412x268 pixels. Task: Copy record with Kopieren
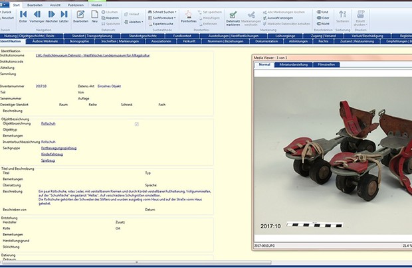(x=110, y=18)
